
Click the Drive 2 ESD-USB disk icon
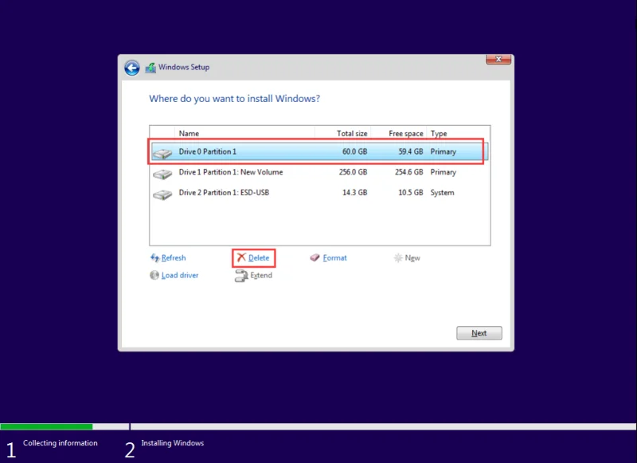(162, 194)
